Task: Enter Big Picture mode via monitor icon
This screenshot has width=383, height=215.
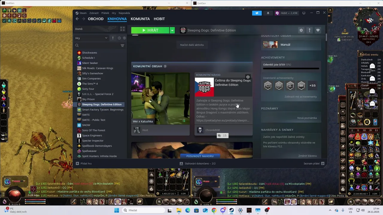Action: tap(304, 13)
